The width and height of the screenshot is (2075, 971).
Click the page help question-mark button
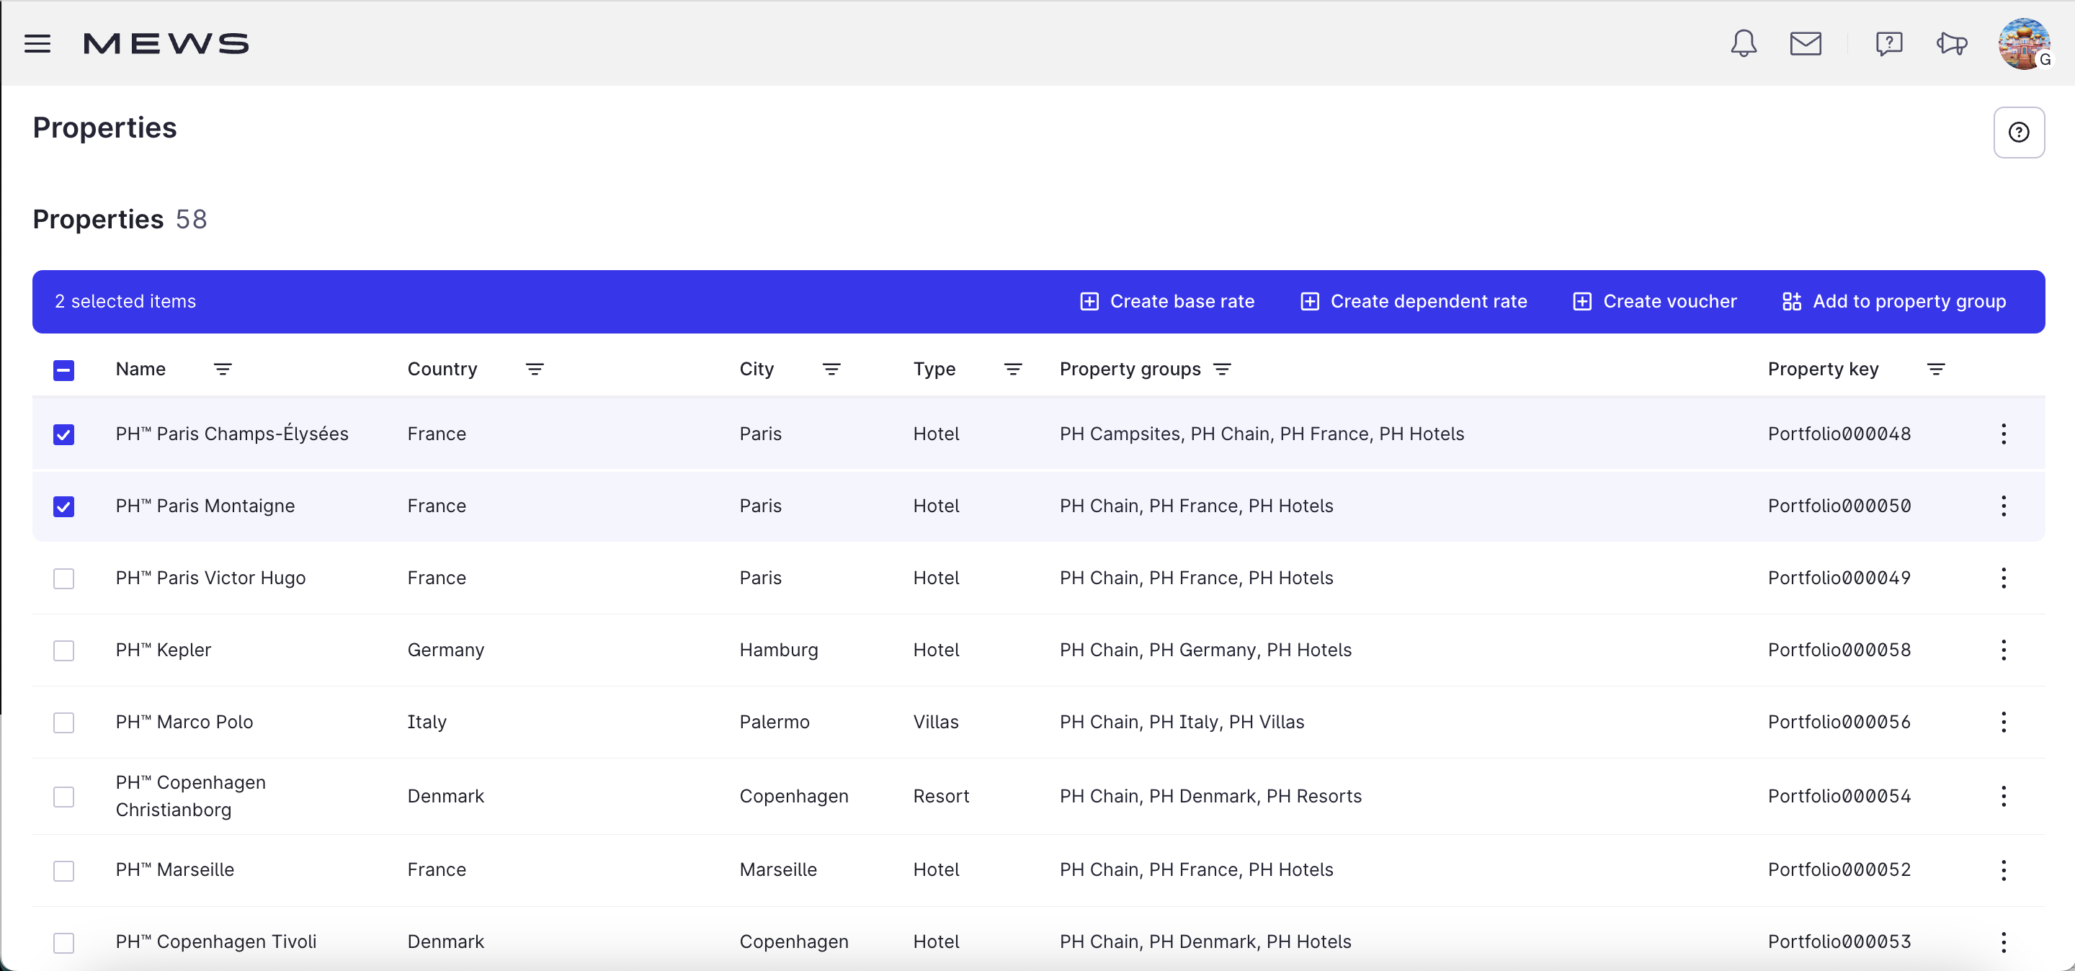click(2019, 132)
